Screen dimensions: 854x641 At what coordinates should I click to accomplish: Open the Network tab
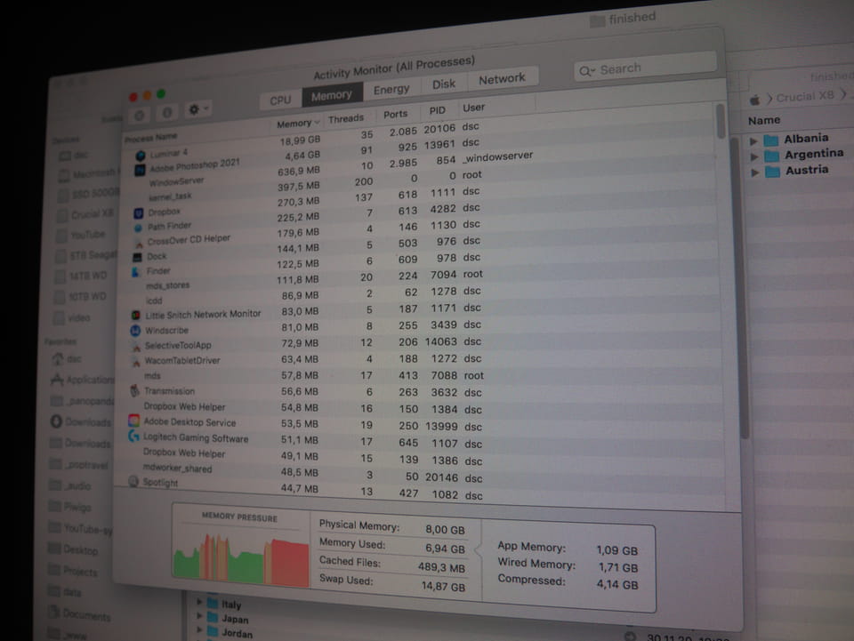click(502, 79)
